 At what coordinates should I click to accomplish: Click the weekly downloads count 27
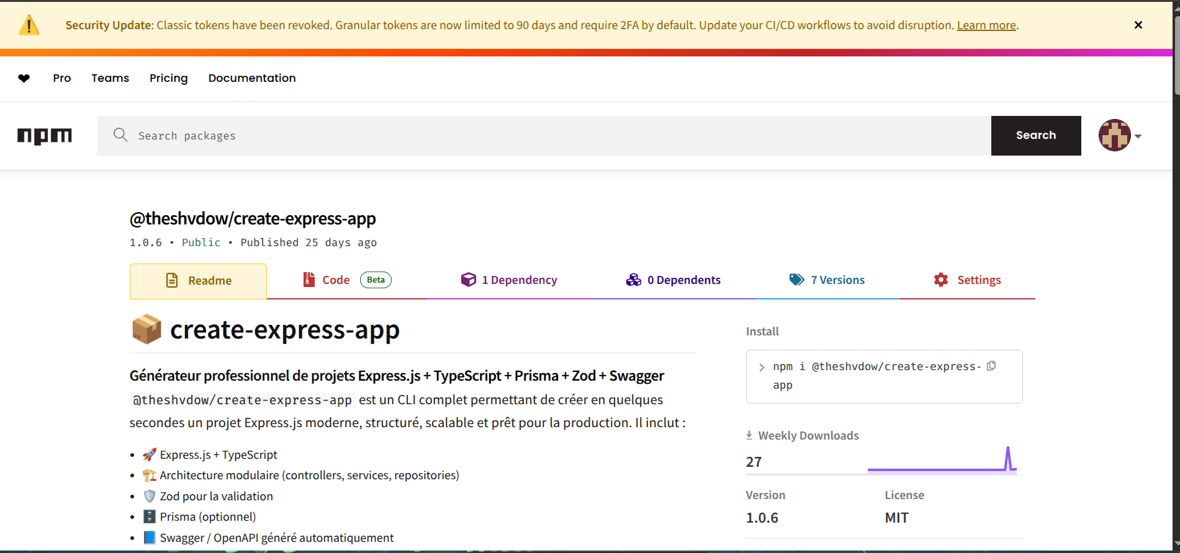[x=754, y=462]
